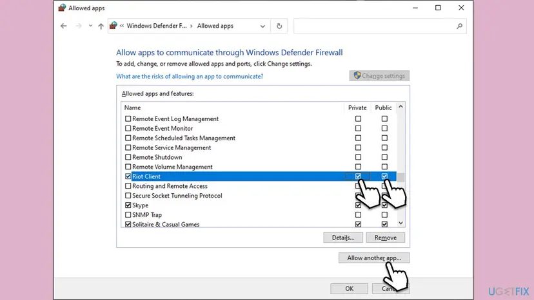The width and height of the screenshot is (534, 300).
Task: Enable Remote Event Monitor checkbox
Action: [x=128, y=129]
